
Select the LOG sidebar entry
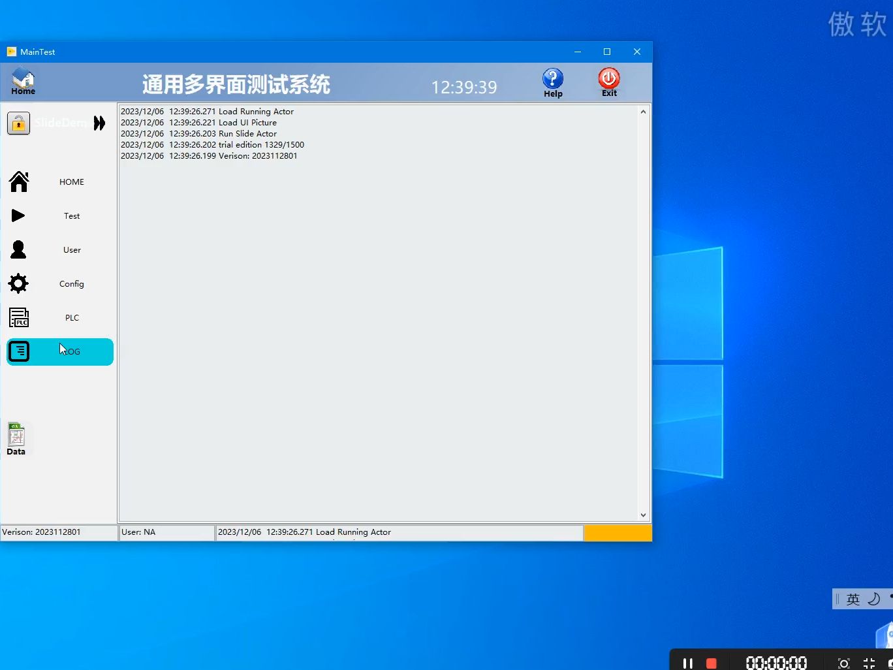[59, 351]
